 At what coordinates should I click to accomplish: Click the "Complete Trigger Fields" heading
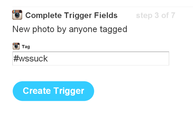[x=71, y=15]
